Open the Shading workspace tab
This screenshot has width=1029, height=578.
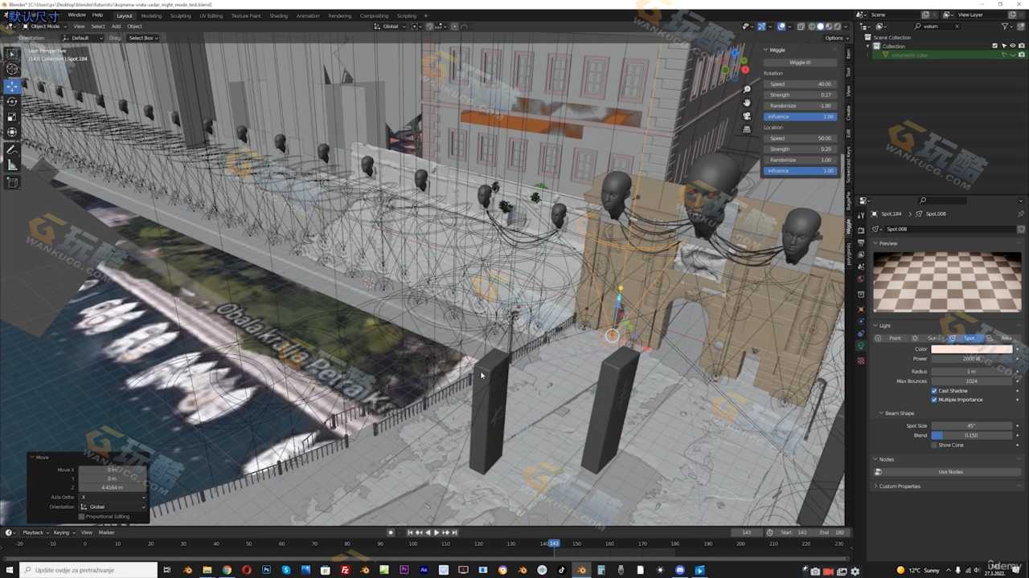click(x=278, y=15)
